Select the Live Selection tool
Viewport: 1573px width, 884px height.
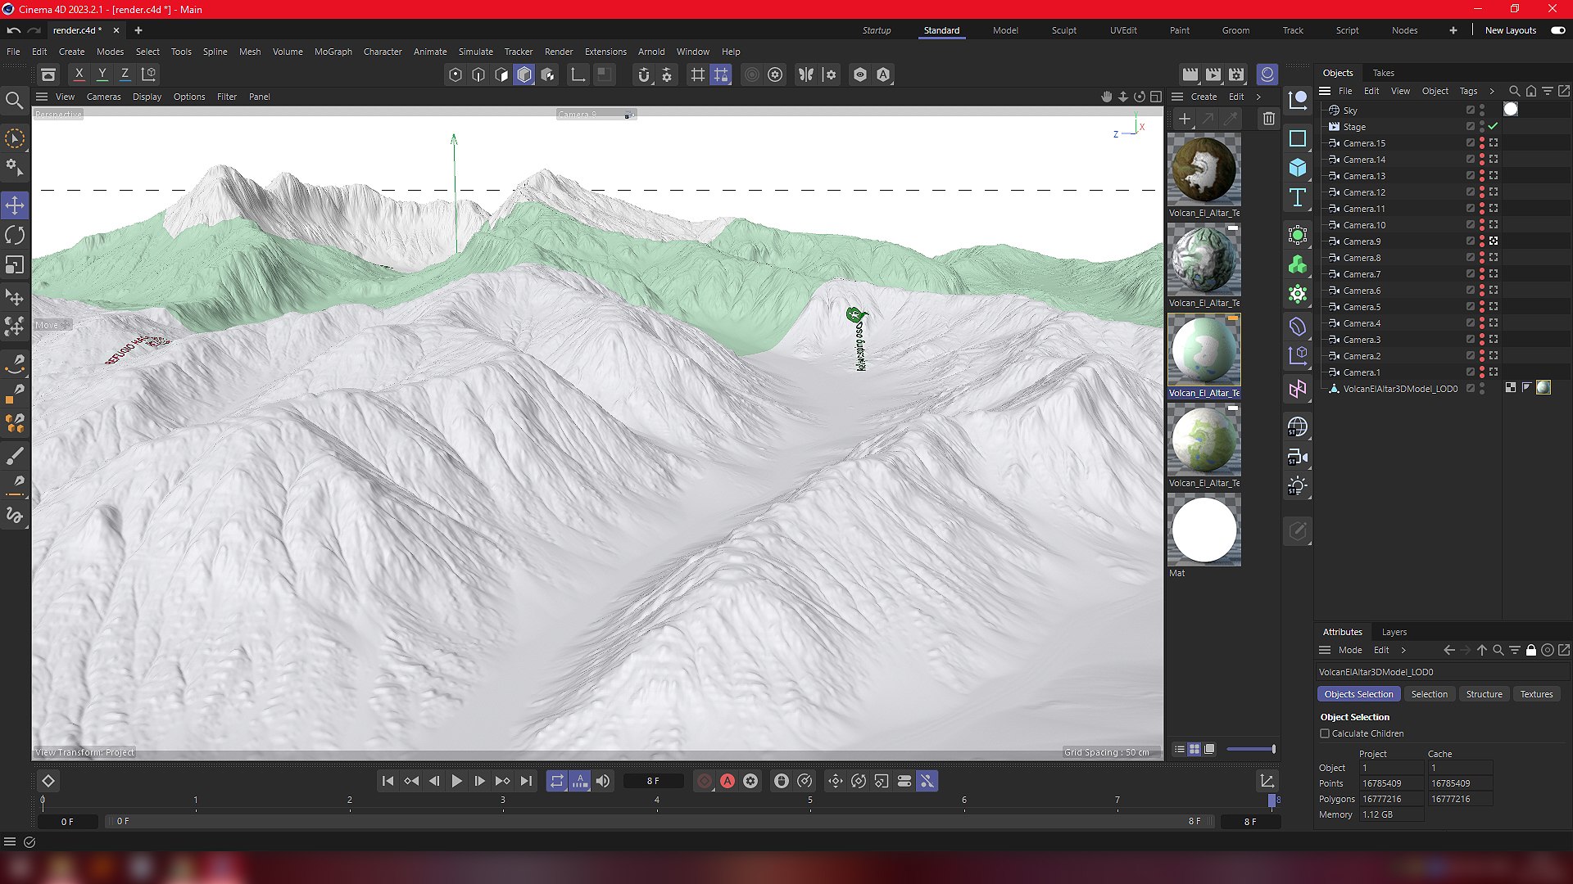15,138
